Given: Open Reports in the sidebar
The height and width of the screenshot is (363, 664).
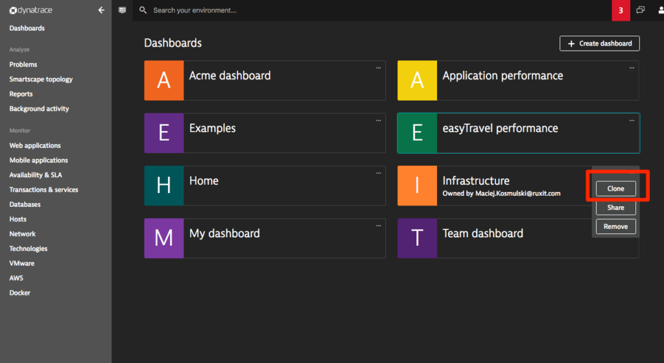Looking at the screenshot, I should 21,94.
